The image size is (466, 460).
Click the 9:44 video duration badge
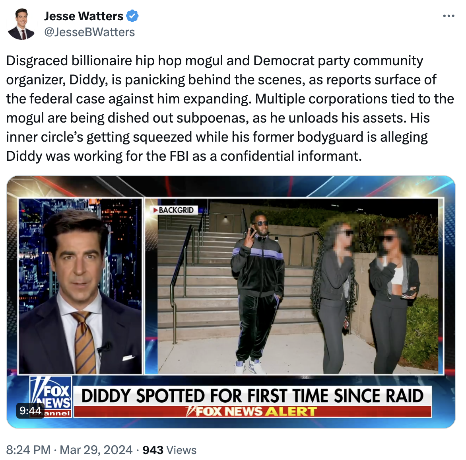point(30,410)
